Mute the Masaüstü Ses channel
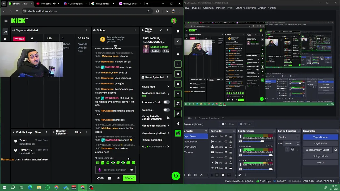Image resolution: width=340 pixels, height=191 pixels. (240, 155)
